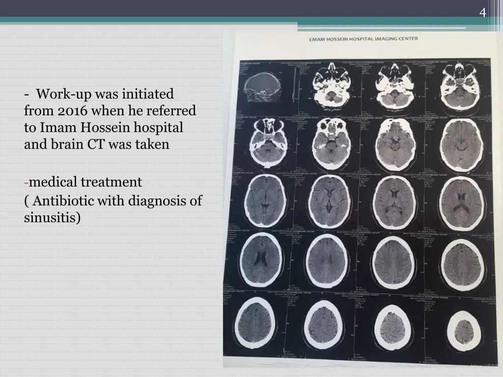Click the 'to Imam Hossein hospital' line
Image resolution: width=503 pixels, height=377 pixels.
point(104,127)
